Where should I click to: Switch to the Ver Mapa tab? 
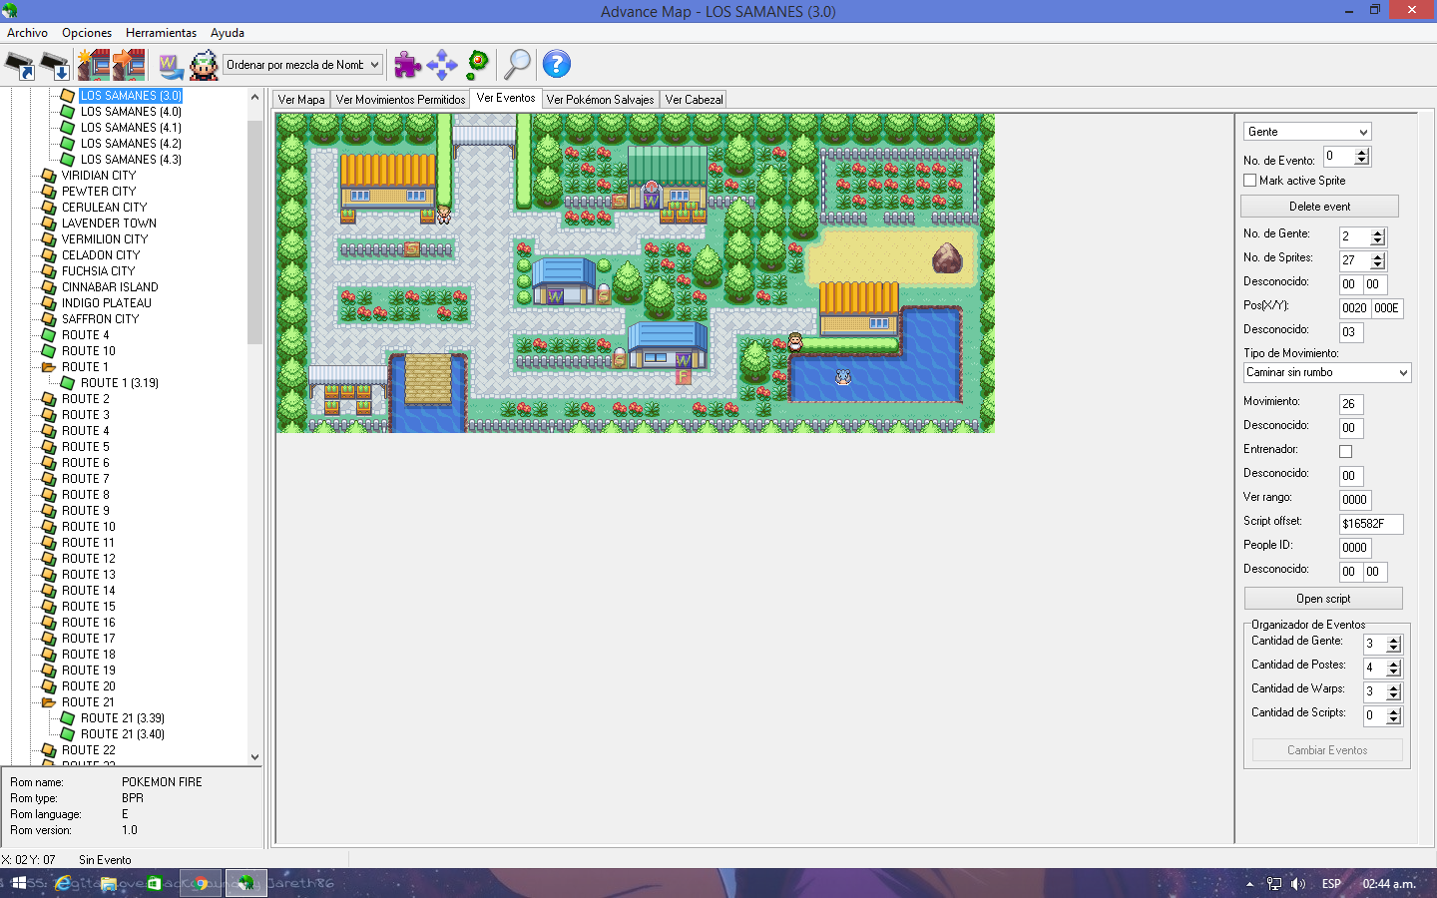tap(301, 100)
